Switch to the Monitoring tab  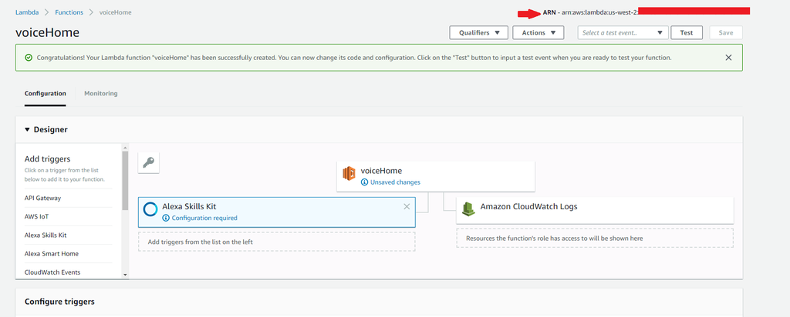101,93
